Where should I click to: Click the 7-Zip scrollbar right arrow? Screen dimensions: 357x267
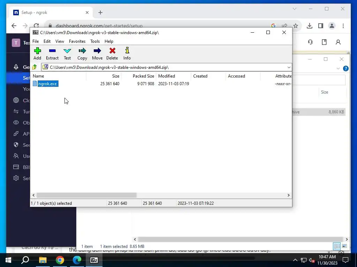pyautogui.click(x=288, y=195)
